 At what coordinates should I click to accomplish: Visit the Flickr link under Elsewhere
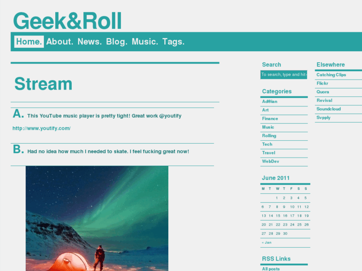pyautogui.click(x=322, y=83)
